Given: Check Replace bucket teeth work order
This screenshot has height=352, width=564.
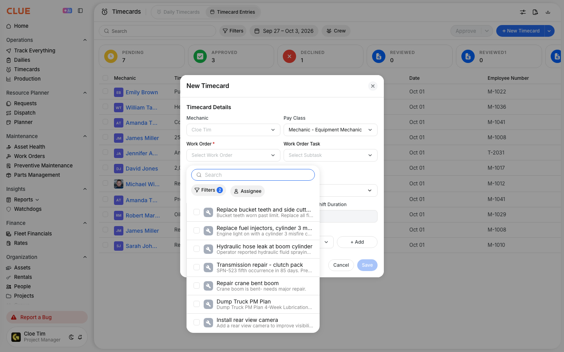Looking at the screenshot, I should point(197,212).
